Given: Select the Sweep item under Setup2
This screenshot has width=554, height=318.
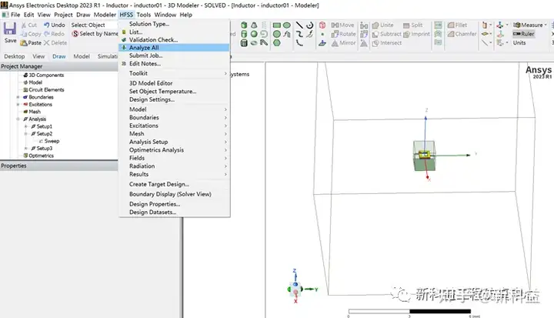Looking at the screenshot, I should (x=52, y=141).
